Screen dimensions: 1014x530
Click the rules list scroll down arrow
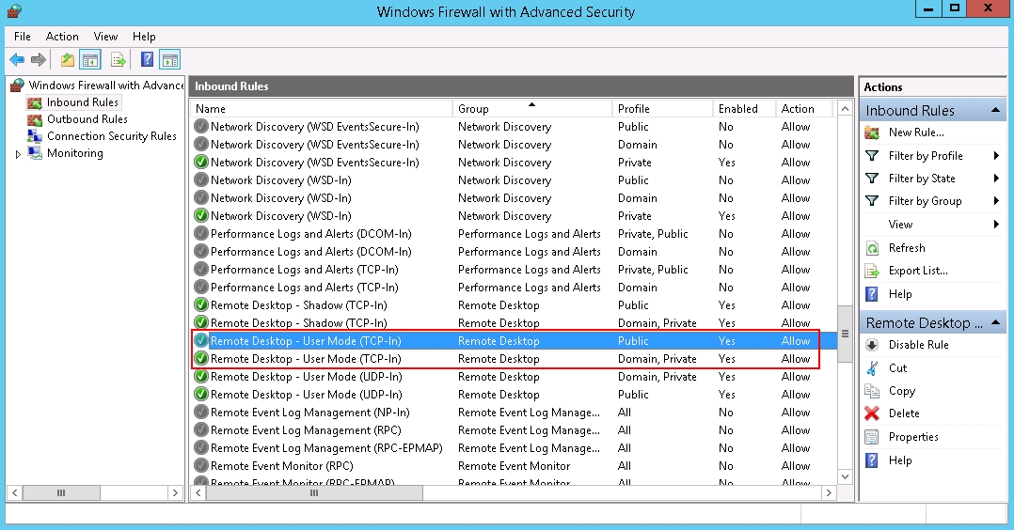pyautogui.click(x=845, y=477)
